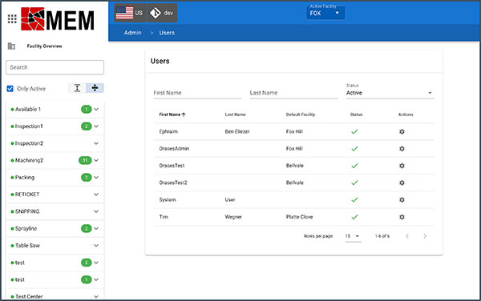Image resolution: width=481 pixels, height=301 pixels.
Task: Expand the Packing section
Action: point(96,177)
